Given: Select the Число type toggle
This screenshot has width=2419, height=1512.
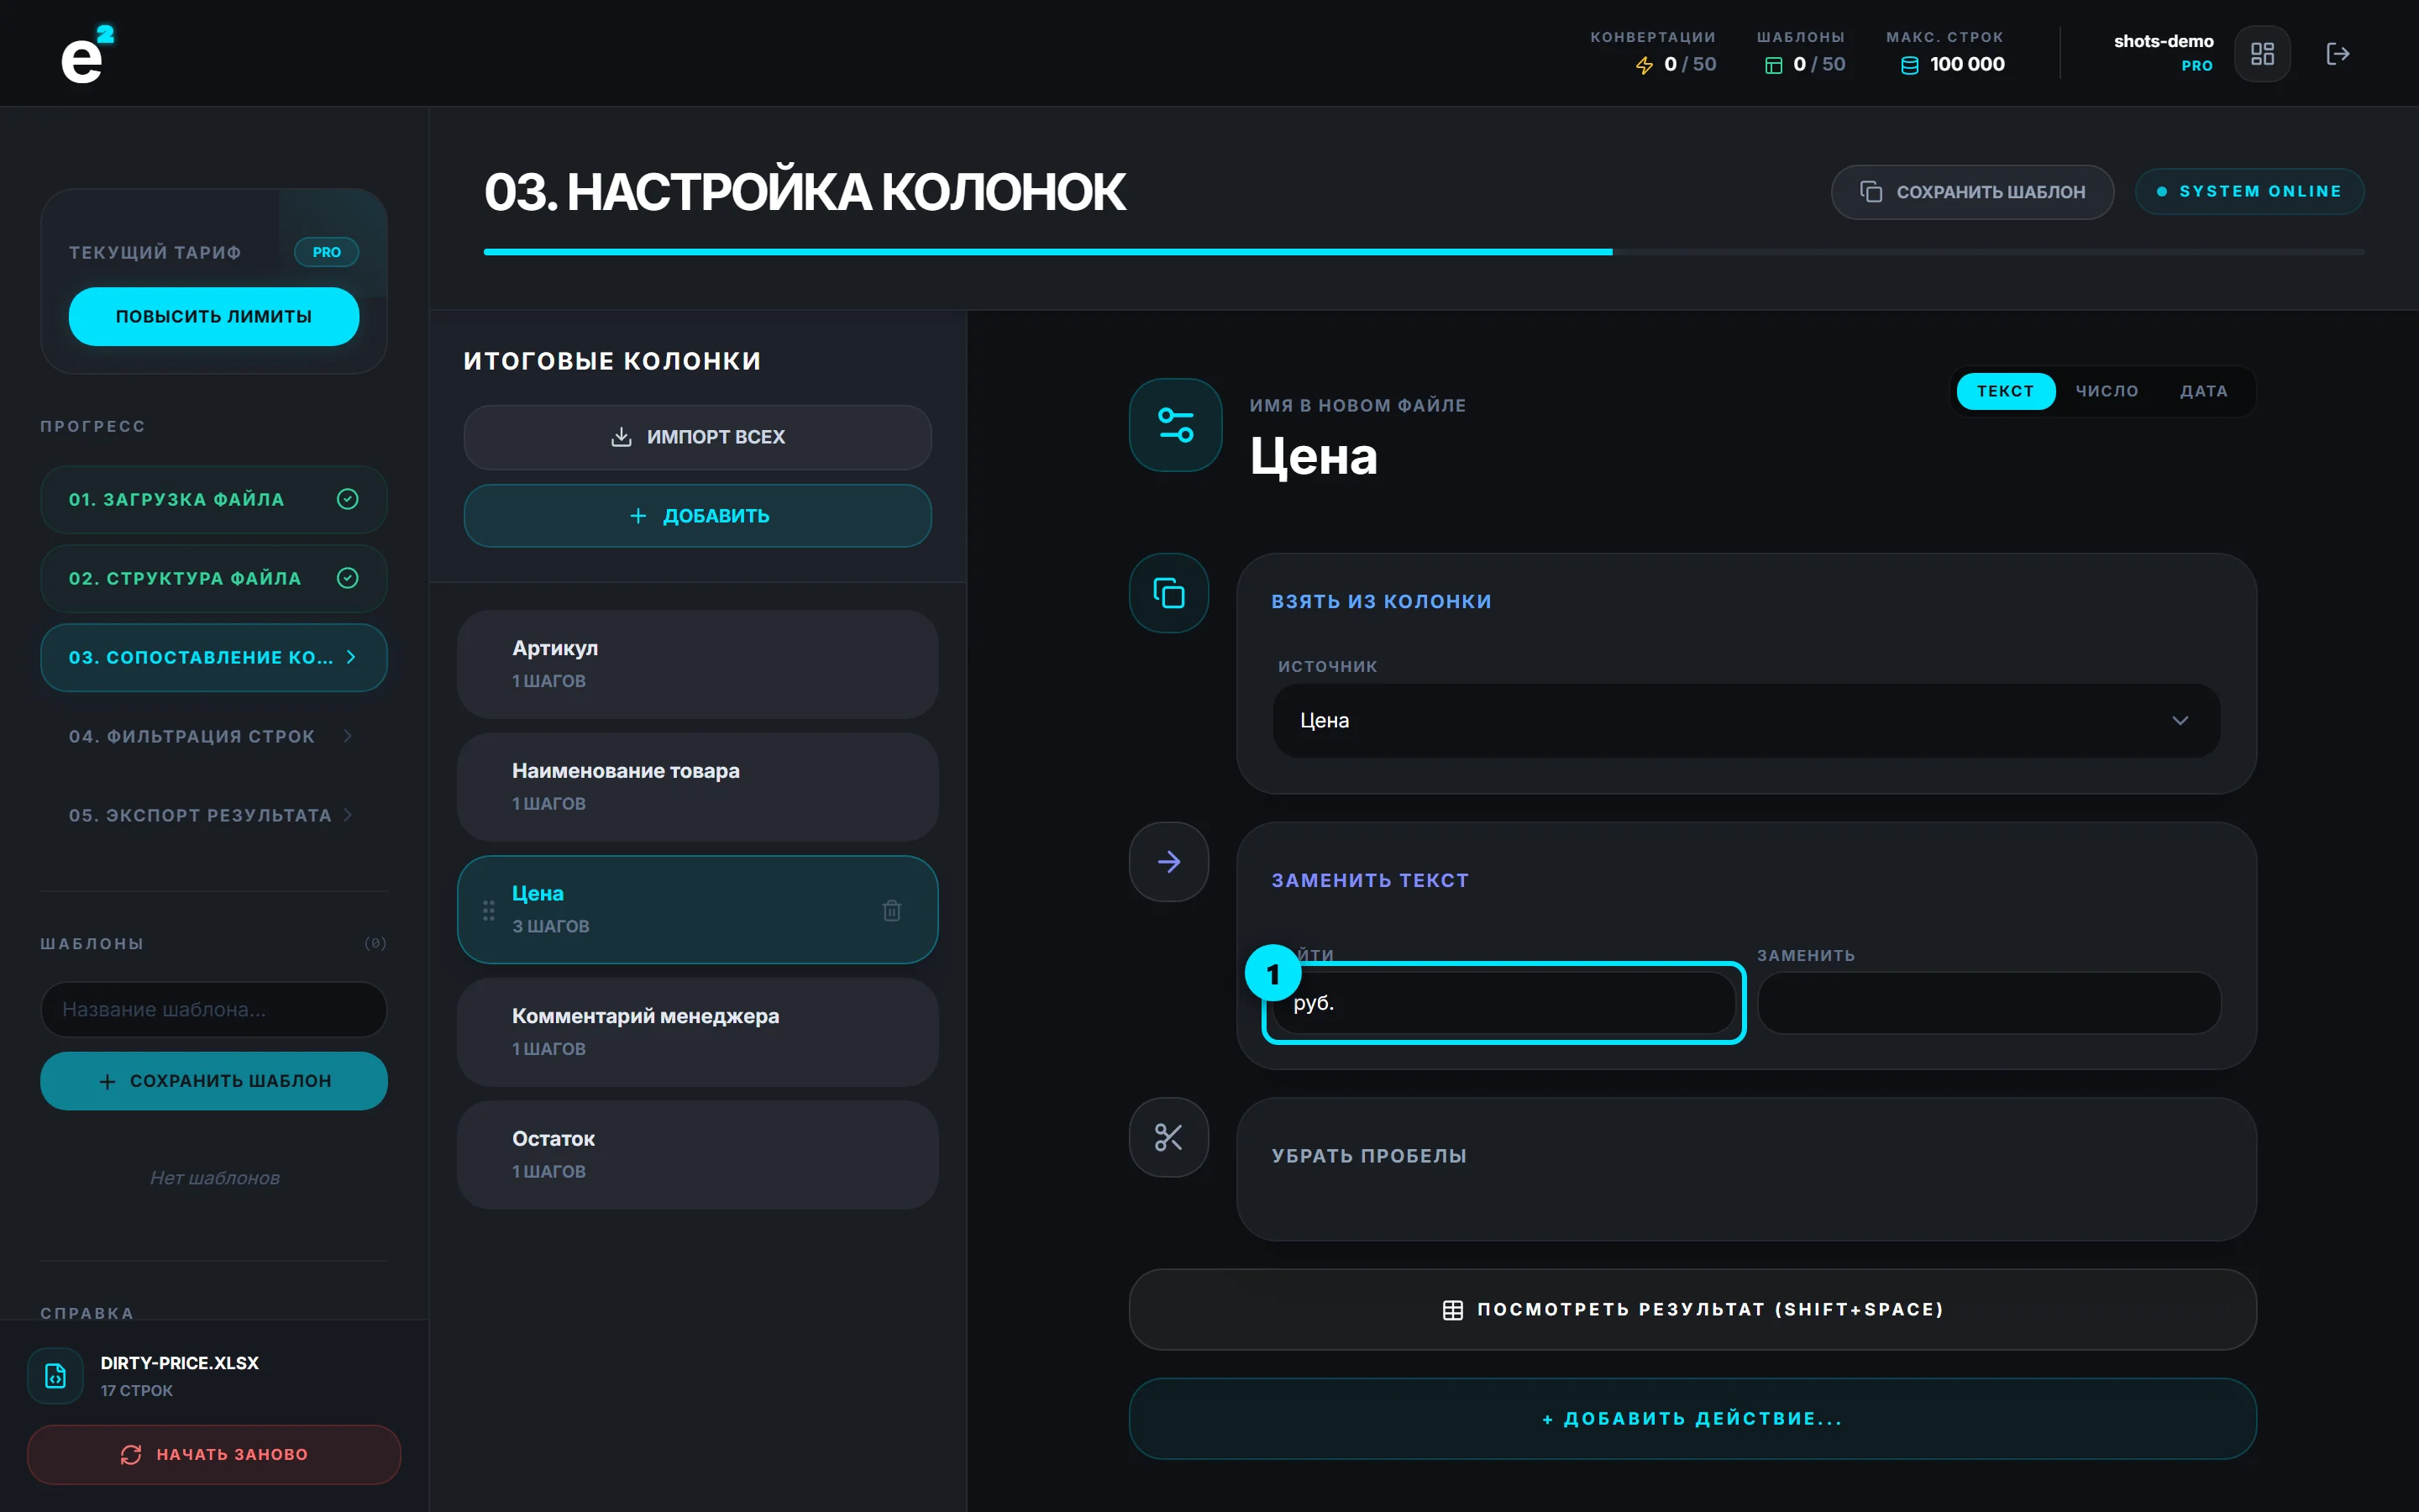Looking at the screenshot, I should (2107, 391).
